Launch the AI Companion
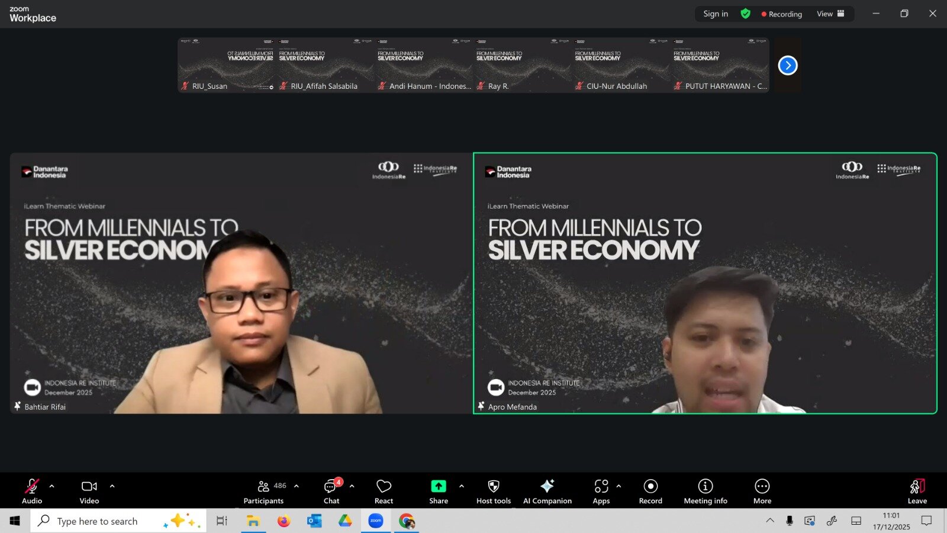 tap(547, 491)
